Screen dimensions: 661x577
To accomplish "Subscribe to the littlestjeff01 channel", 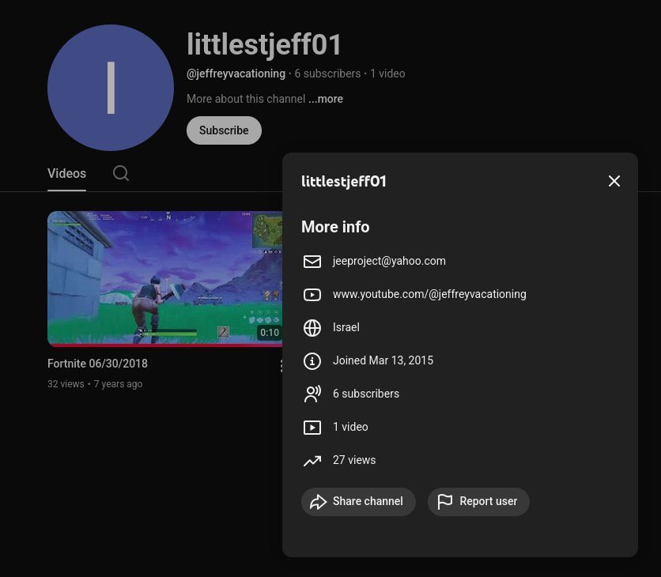I will (224, 130).
